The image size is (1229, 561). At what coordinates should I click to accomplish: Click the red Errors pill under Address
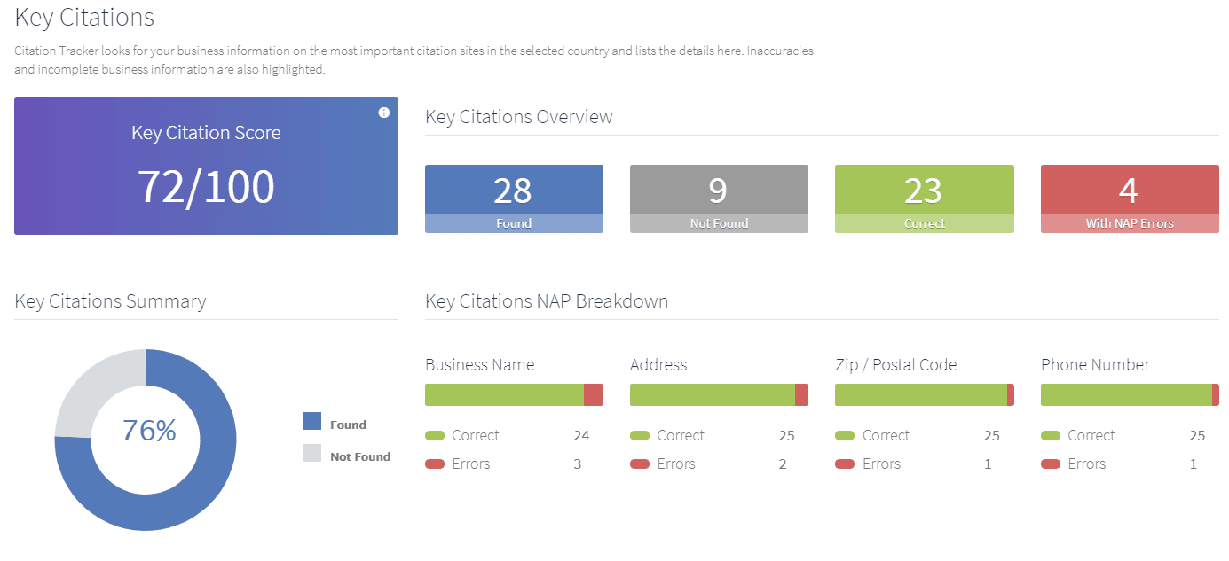pyautogui.click(x=640, y=464)
